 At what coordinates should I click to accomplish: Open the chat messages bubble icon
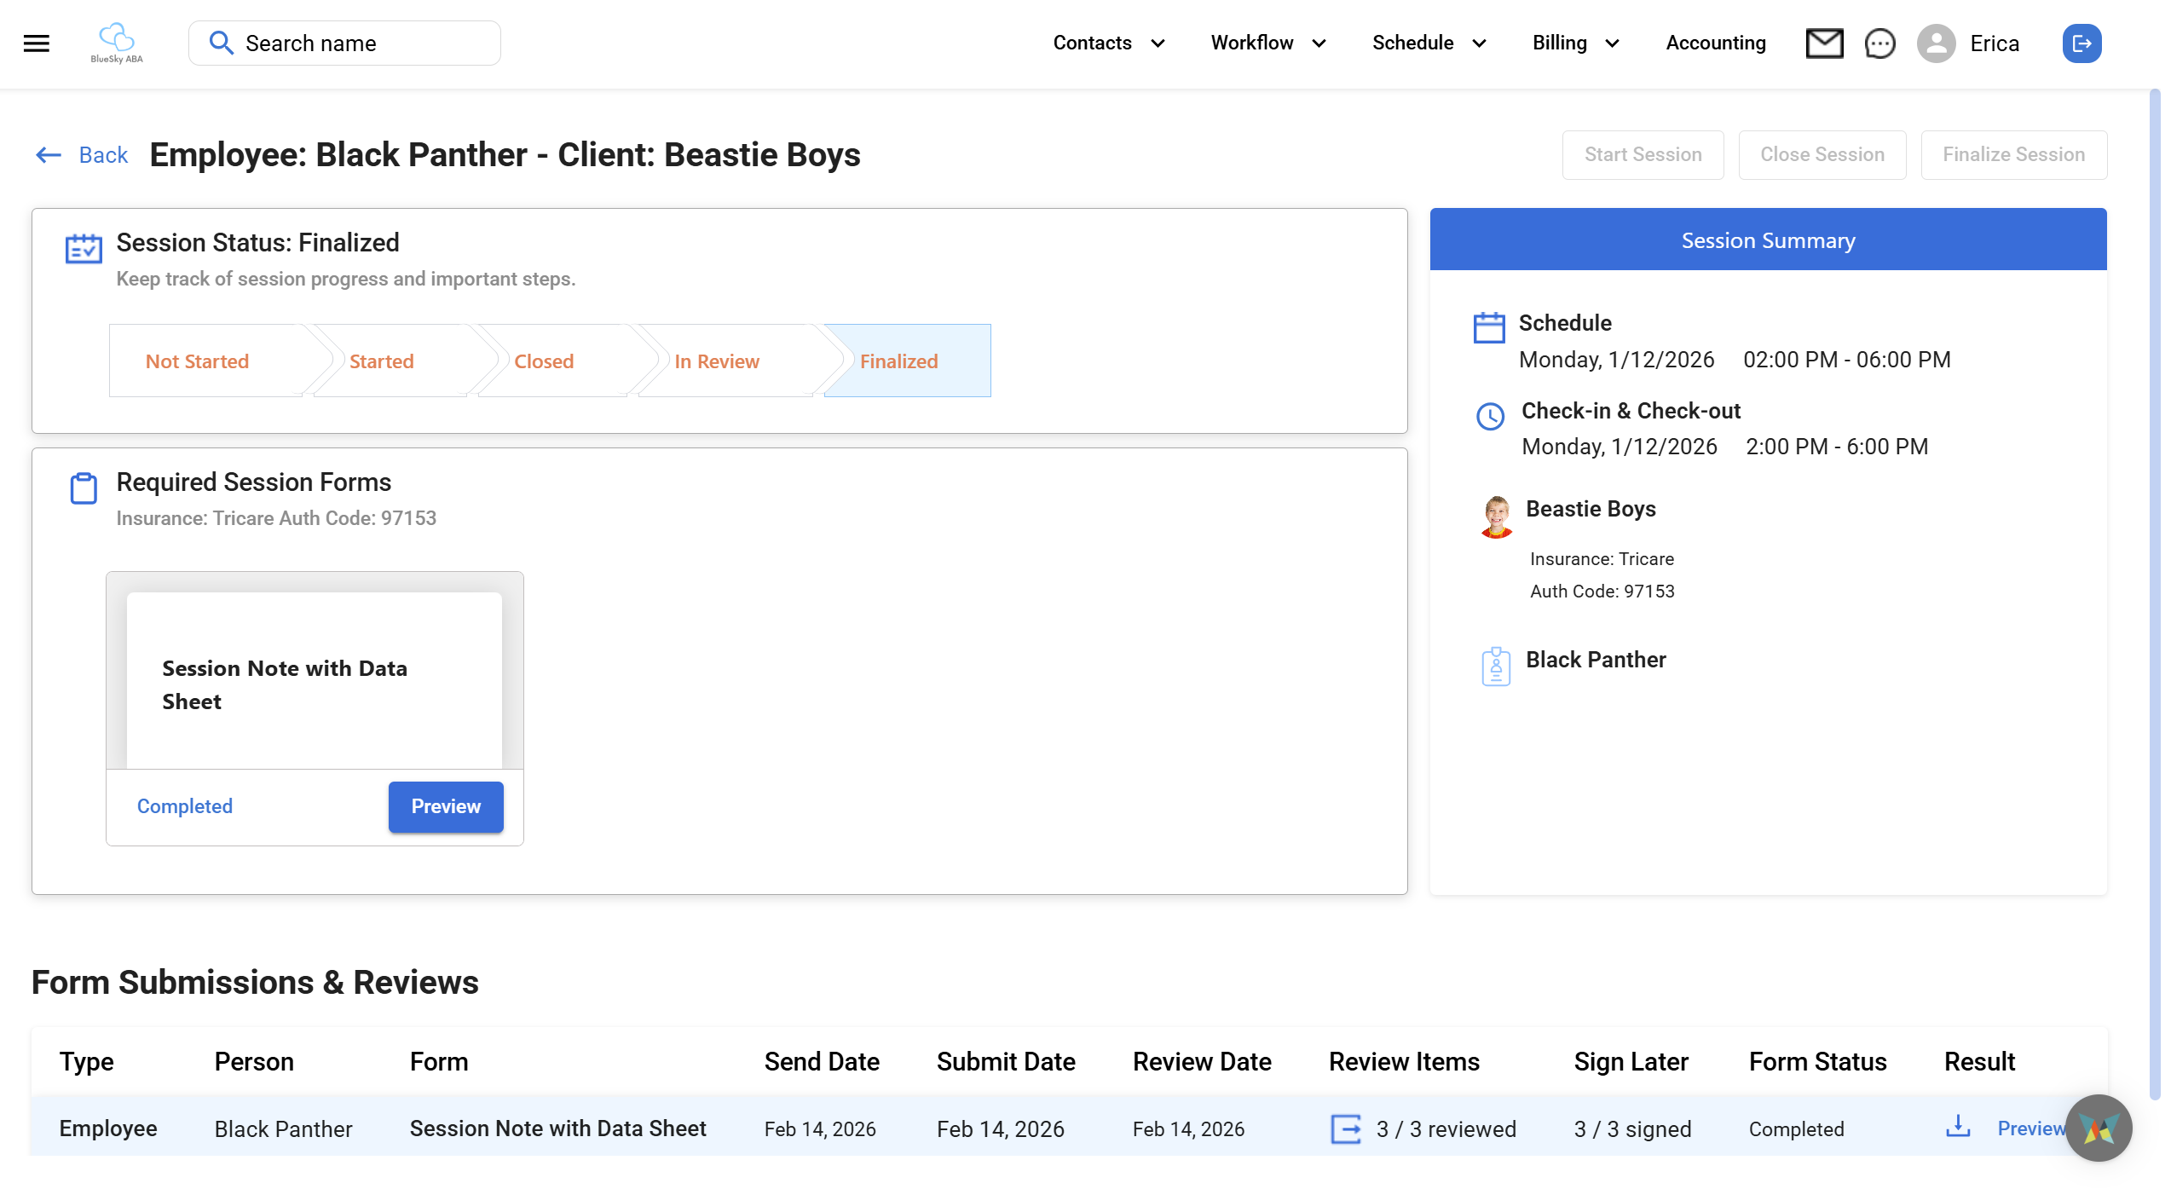[x=1879, y=43]
